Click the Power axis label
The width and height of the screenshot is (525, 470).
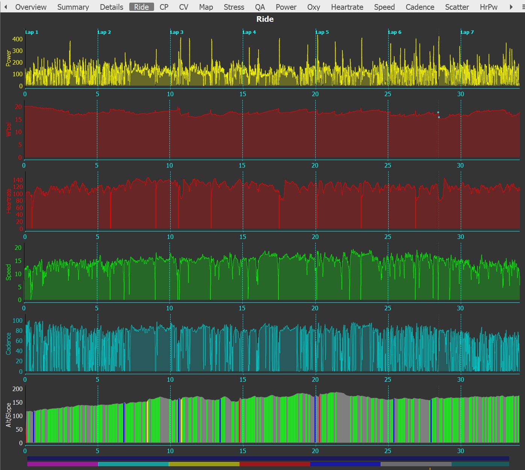pos(8,58)
